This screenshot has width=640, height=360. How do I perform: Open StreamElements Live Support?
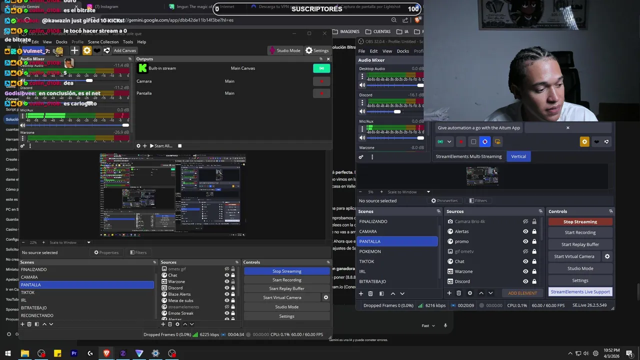pyautogui.click(x=580, y=292)
